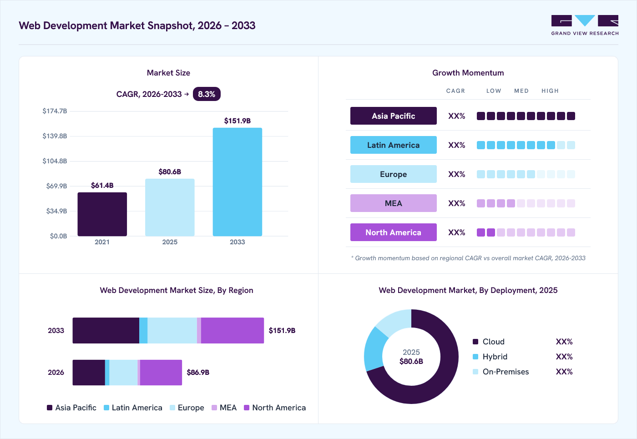
Task: Click the Growth Momentum heading
Action: [468, 73]
